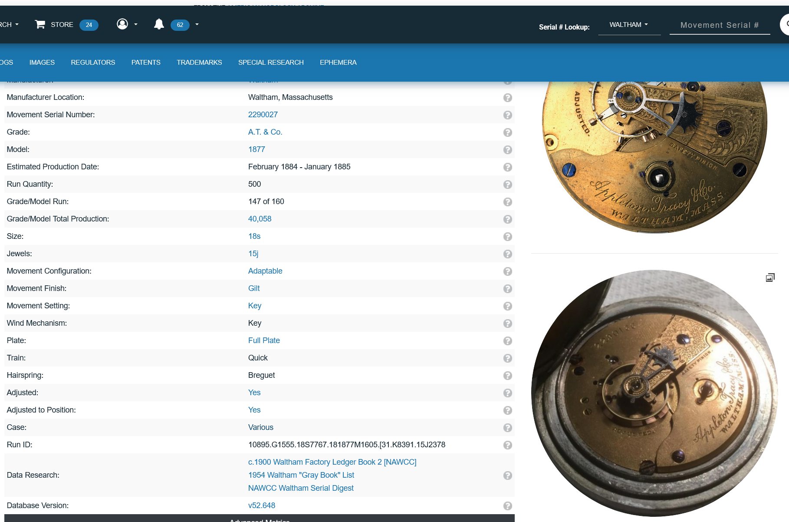Expand the WALTHAM manufacturer dropdown
This screenshot has width=789, height=522.
(x=629, y=25)
